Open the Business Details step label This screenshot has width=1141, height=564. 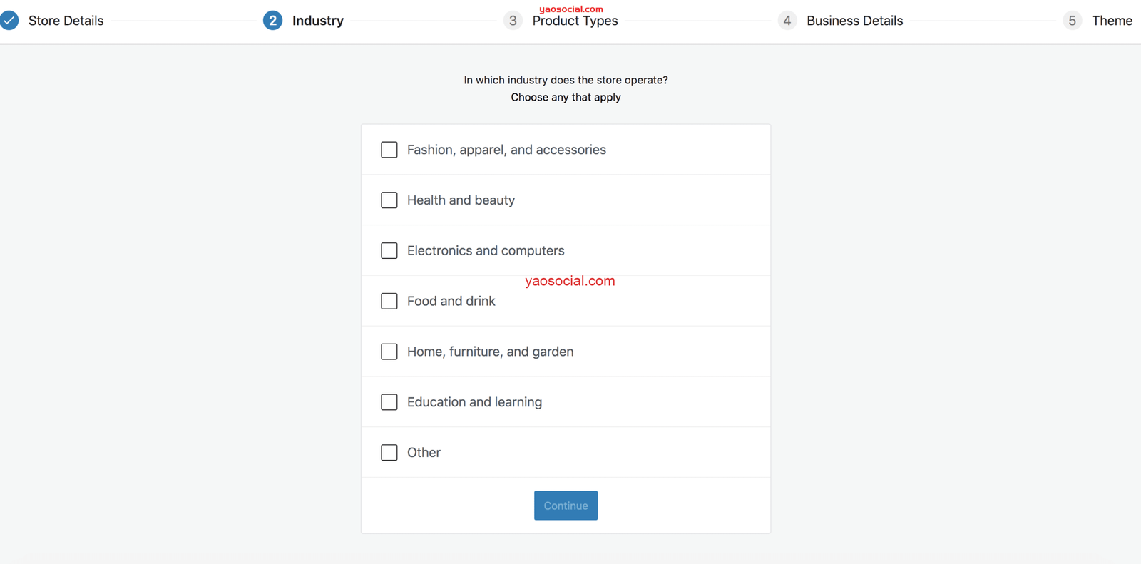click(x=854, y=21)
